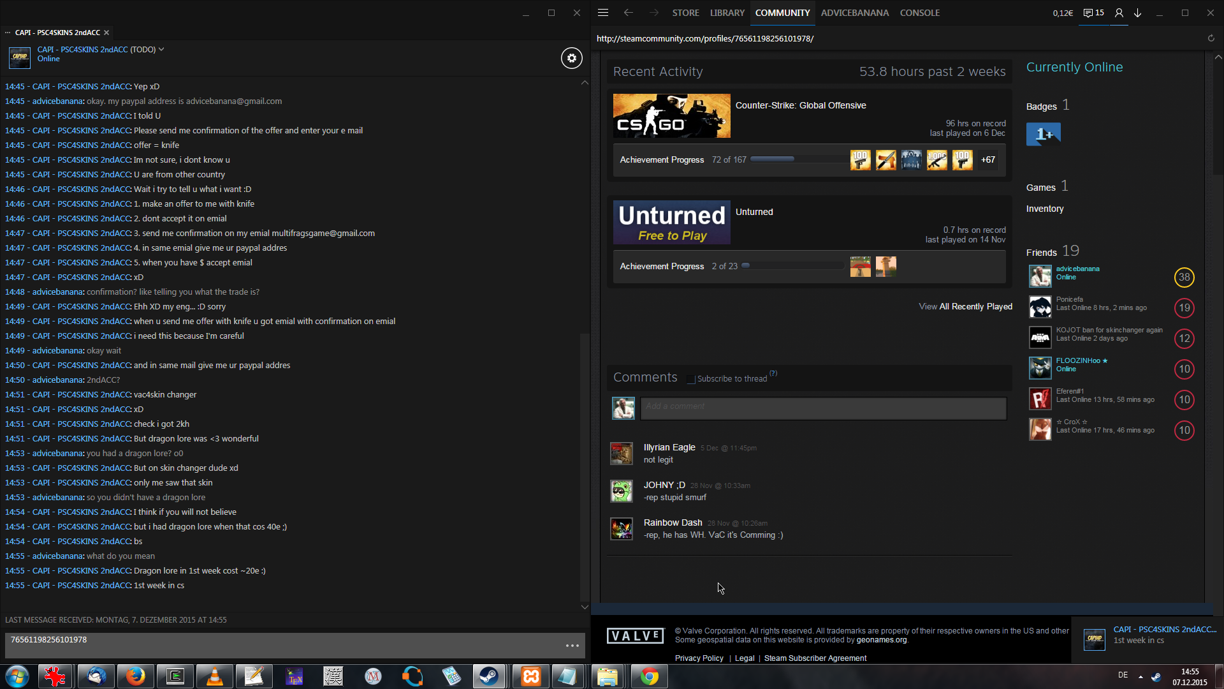Open the Inventory link
1224x689 pixels.
point(1044,209)
